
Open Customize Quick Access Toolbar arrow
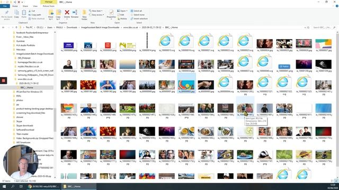[x=22, y=2]
